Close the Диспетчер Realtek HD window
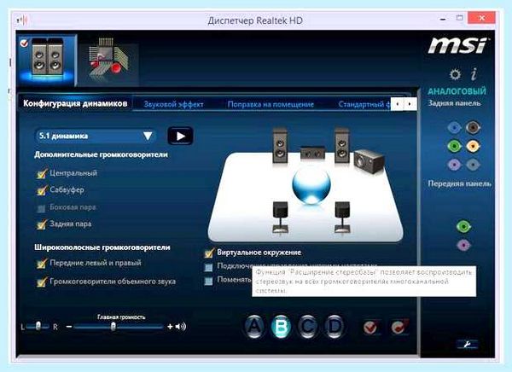512x372 pixels. (481, 18)
